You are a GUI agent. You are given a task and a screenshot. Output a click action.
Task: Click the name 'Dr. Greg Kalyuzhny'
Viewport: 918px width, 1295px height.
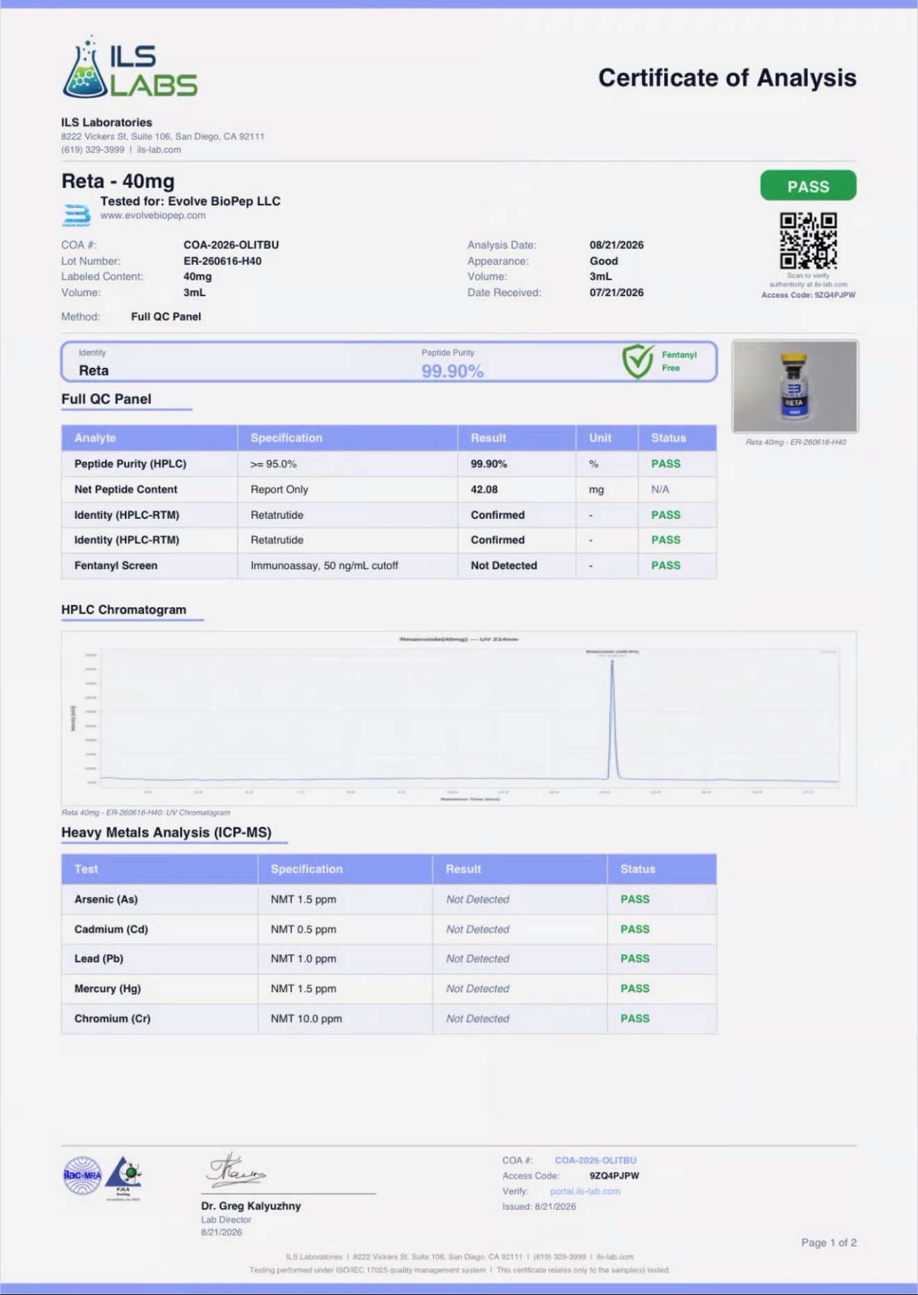(251, 1206)
